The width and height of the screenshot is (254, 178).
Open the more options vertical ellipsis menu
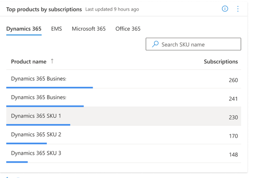pyautogui.click(x=238, y=9)
